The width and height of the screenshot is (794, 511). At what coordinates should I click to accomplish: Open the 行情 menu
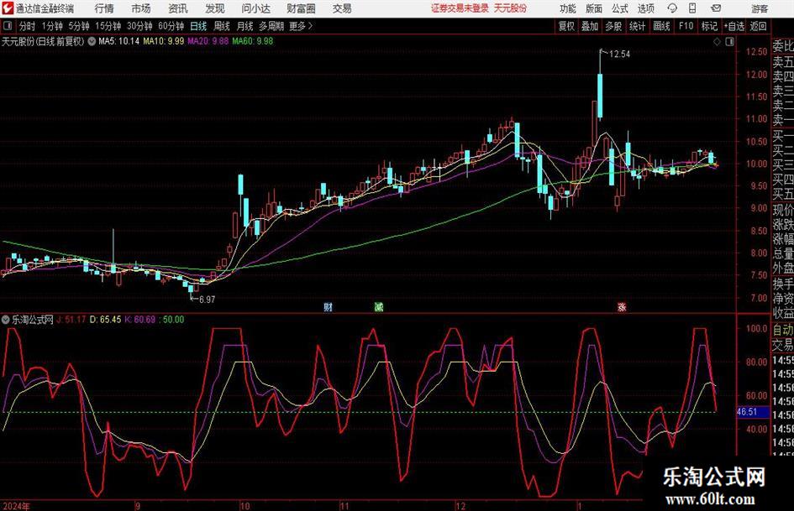(x=104, y=8)
